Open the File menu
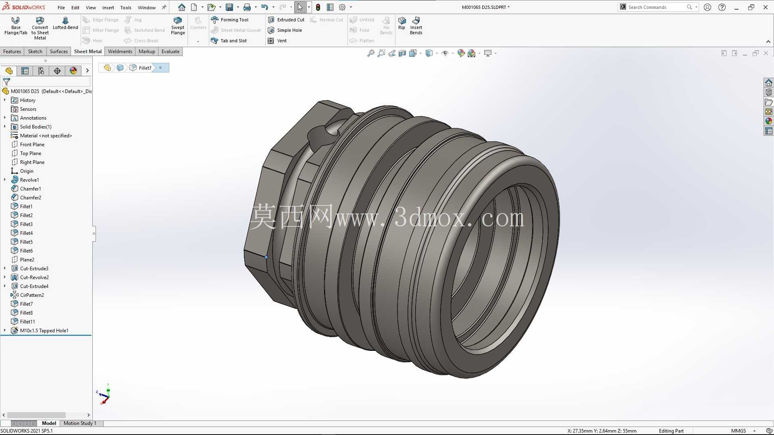 pyautogui.click(x=61, y=7)
